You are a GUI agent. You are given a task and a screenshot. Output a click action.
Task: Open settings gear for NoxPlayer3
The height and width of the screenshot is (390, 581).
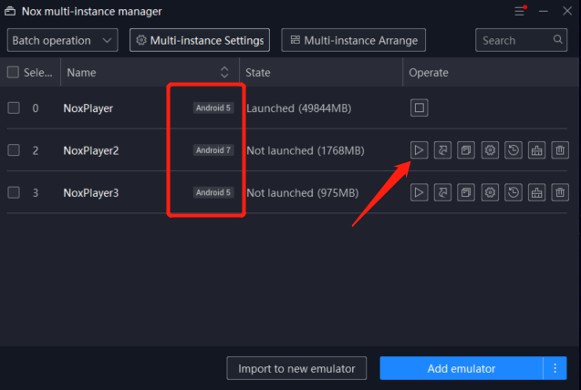490,192
